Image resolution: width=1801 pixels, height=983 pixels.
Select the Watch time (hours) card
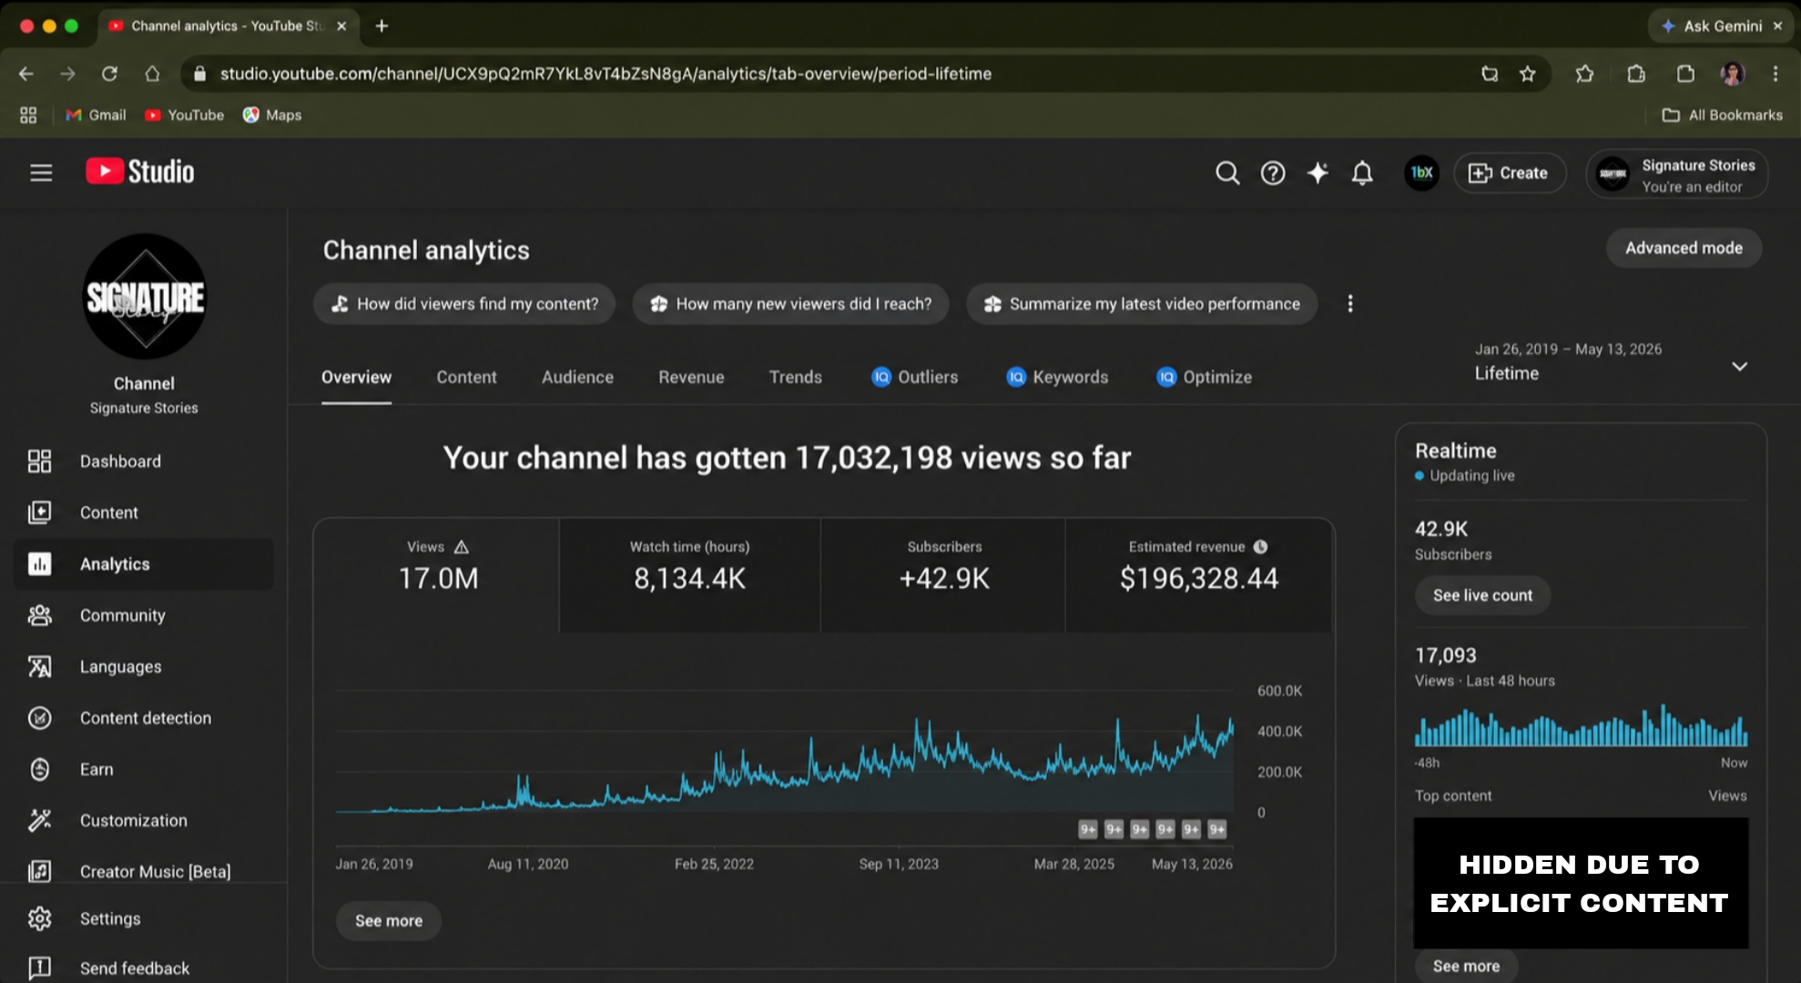click(x=689, y=575)
